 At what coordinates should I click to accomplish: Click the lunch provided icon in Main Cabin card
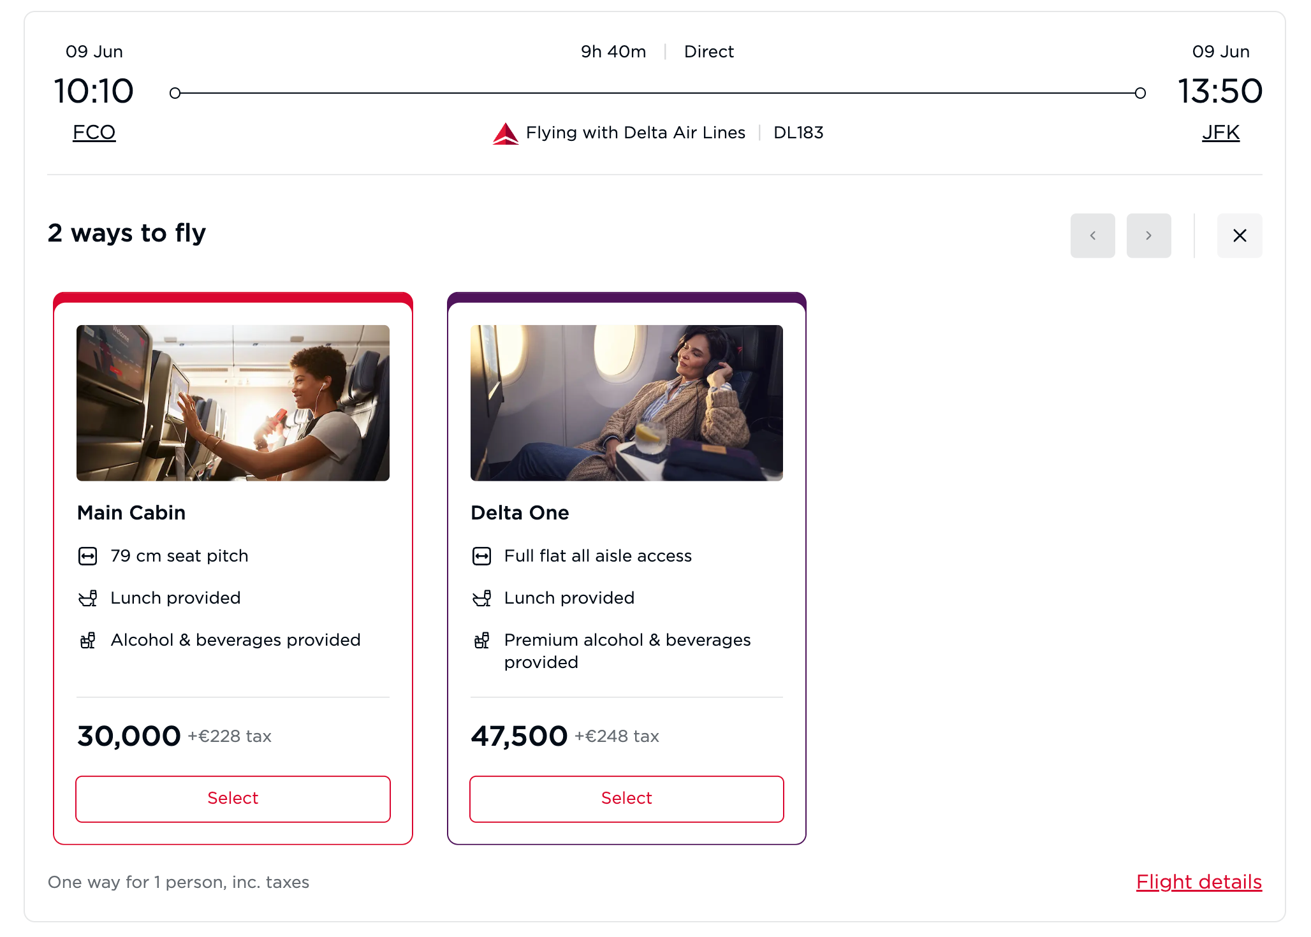pos(89,598)
